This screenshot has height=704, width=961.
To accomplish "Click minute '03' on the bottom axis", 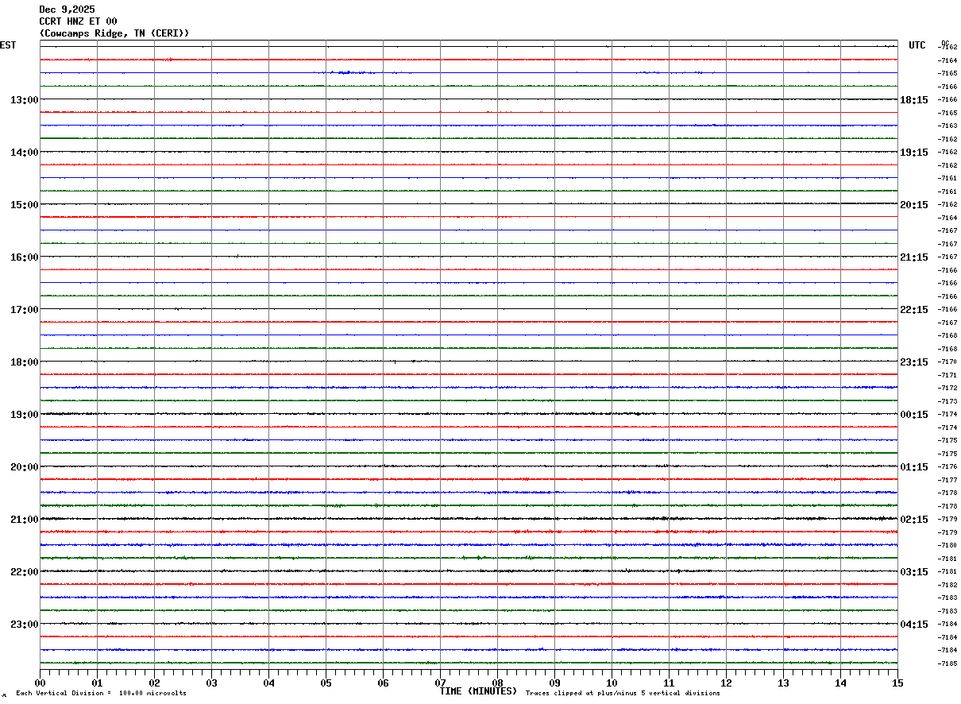I will click(x=211, y=683).
